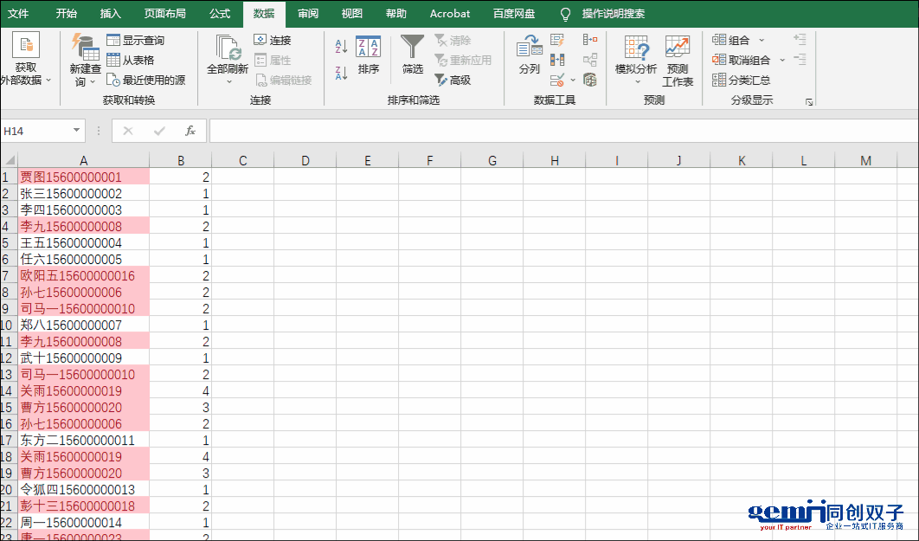Click the Flash Fill icon in Data Tools
The width and height of the screenshot is (919, 541).
pyautogui.click(x=557, y=40)
